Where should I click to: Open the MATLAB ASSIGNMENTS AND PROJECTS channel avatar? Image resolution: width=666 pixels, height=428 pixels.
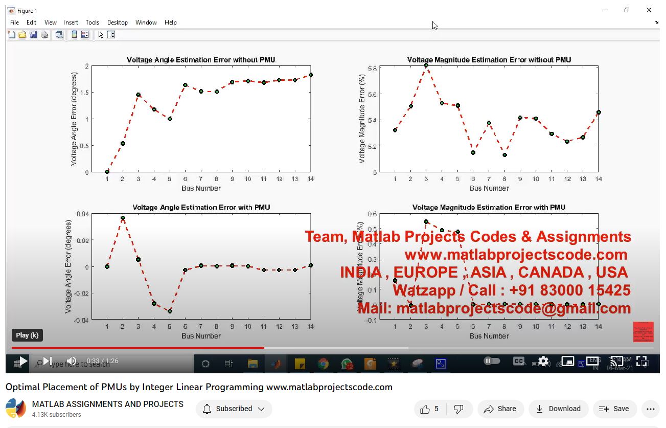point(16,409)
